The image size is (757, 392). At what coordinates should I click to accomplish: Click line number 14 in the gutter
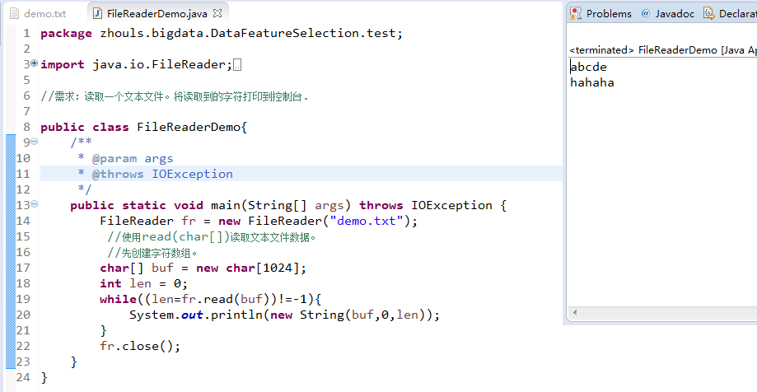coord(23,221)
